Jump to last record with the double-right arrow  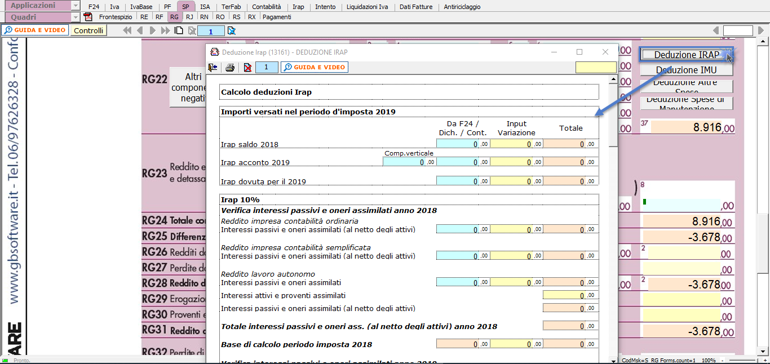(165, 30)
